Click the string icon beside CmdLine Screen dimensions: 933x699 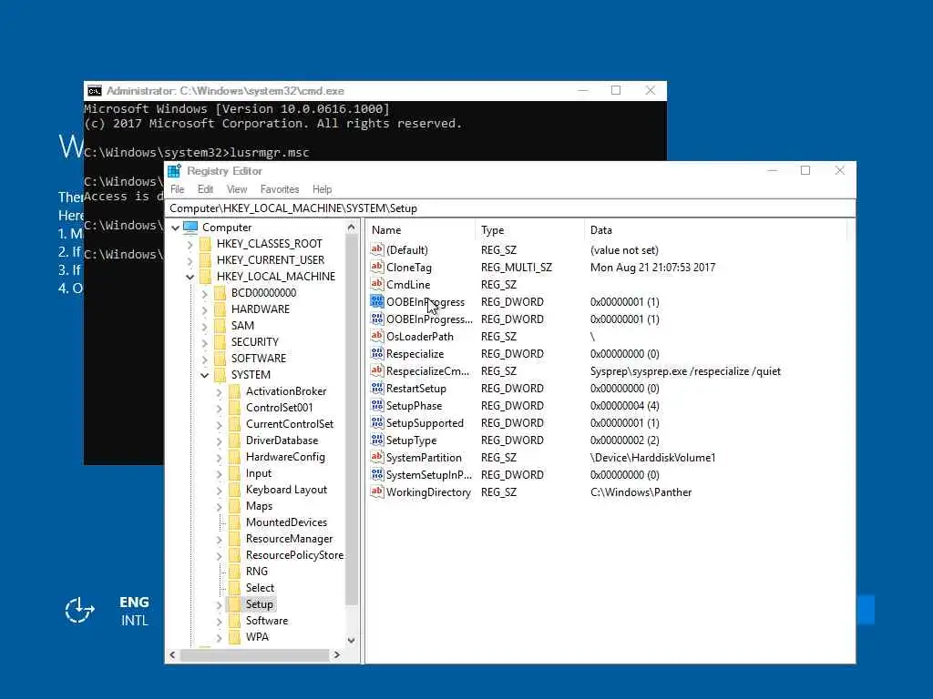pyautogui.click(x=376, y=284)
